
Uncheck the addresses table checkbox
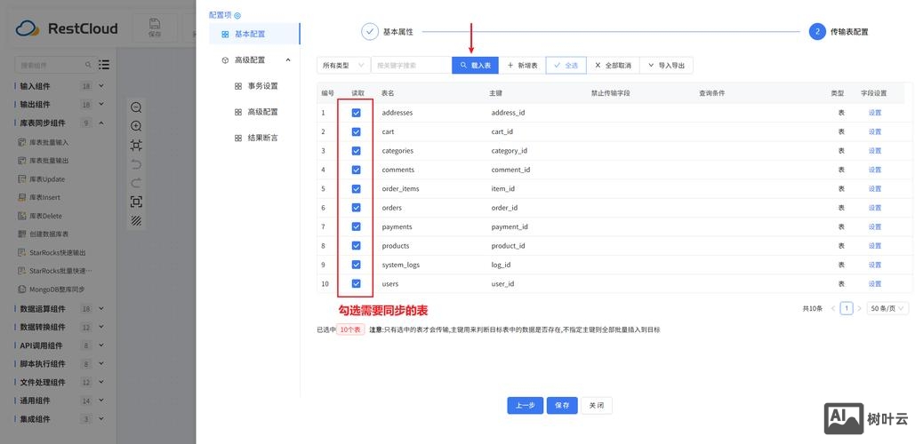pos(356,113)
